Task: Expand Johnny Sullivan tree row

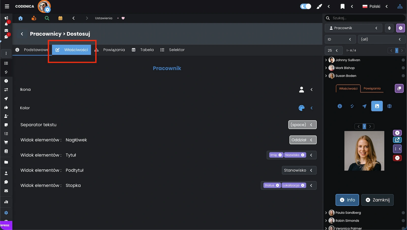Action: click(x=326, y=60)
